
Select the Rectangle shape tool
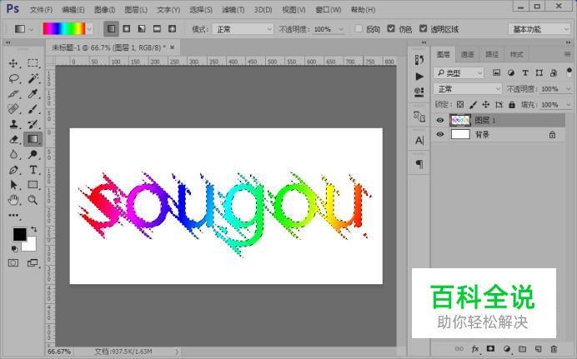pos(33,184)
